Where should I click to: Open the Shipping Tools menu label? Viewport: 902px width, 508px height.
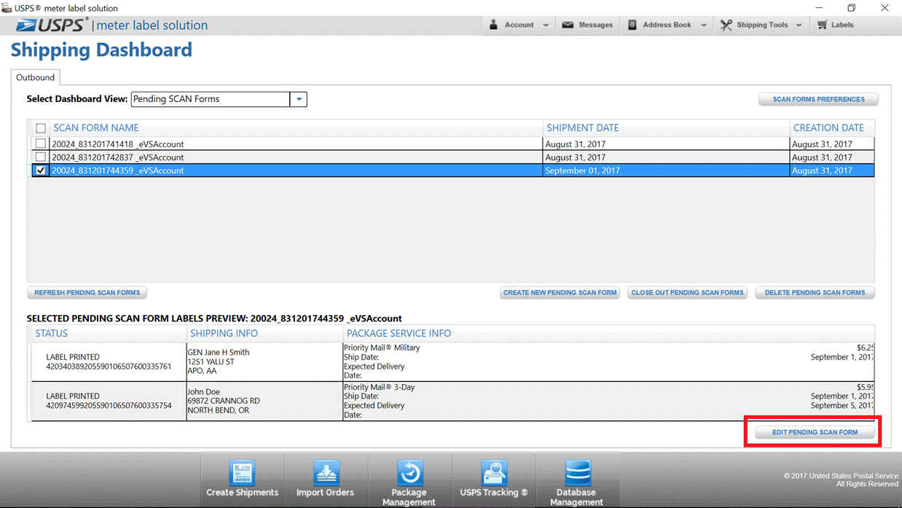(762, 25)
